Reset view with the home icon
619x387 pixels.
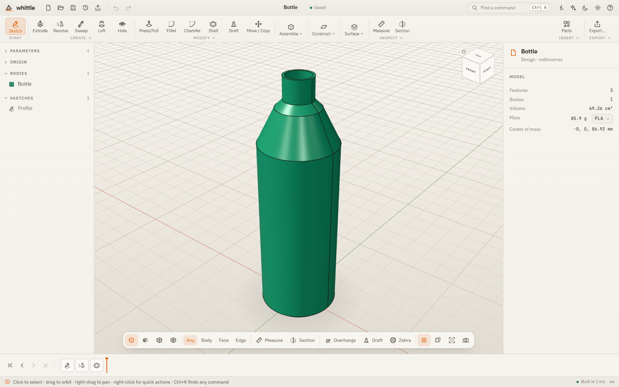(x=464, y=51)
